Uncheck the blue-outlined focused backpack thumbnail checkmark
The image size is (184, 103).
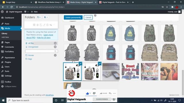point(80,64)
